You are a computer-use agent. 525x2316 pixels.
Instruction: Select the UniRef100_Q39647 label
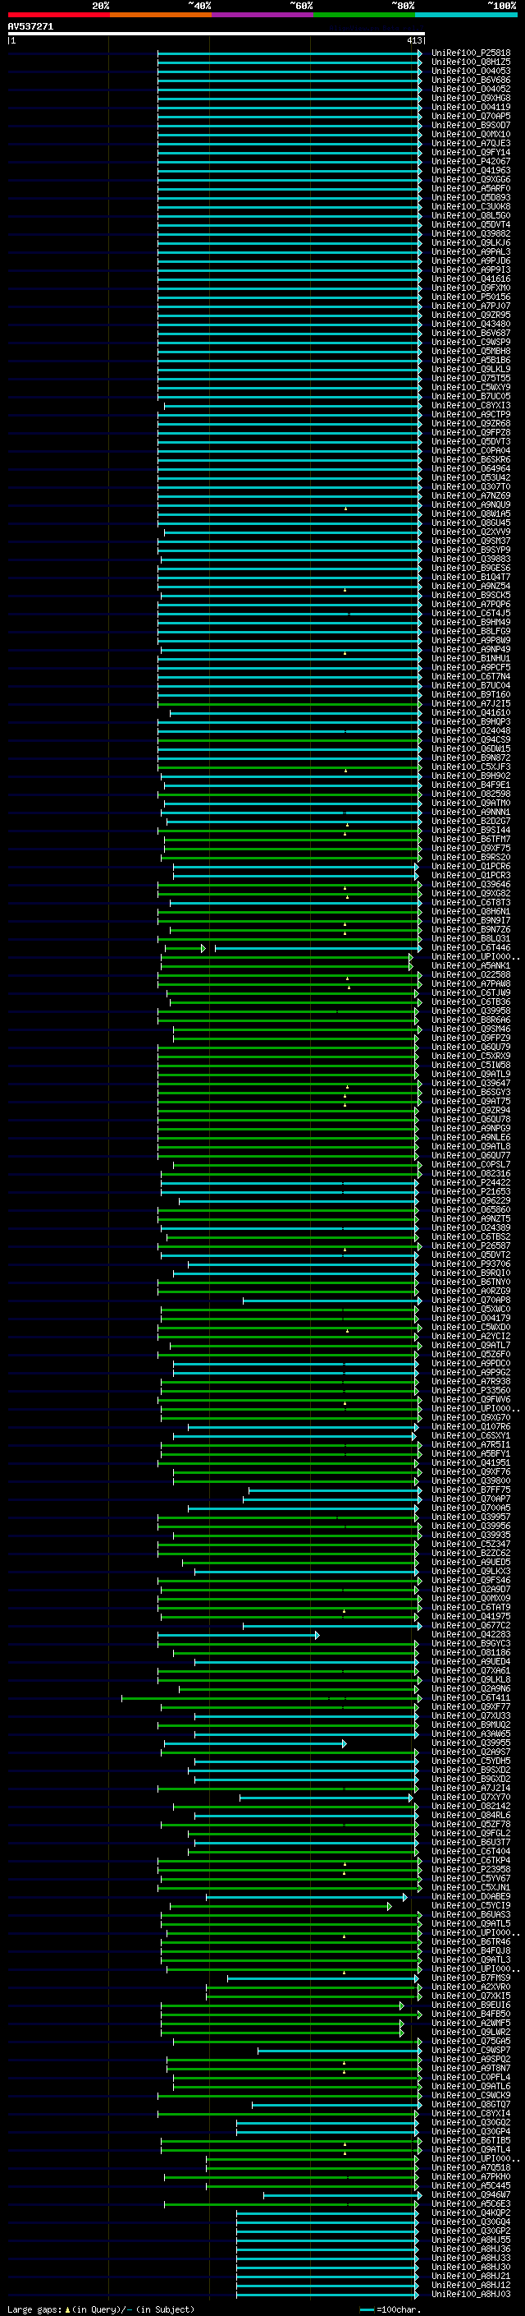471,1084
